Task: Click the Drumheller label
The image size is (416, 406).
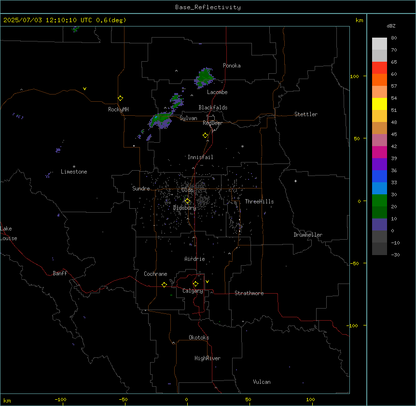Action: (308, 235)
